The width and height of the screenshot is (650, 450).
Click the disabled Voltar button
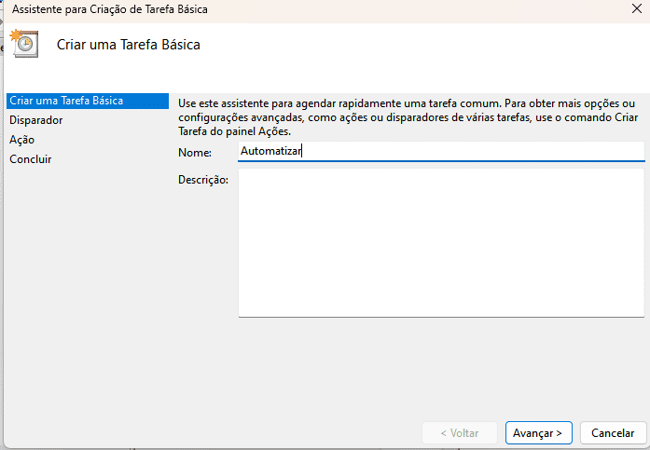point(460,432)
